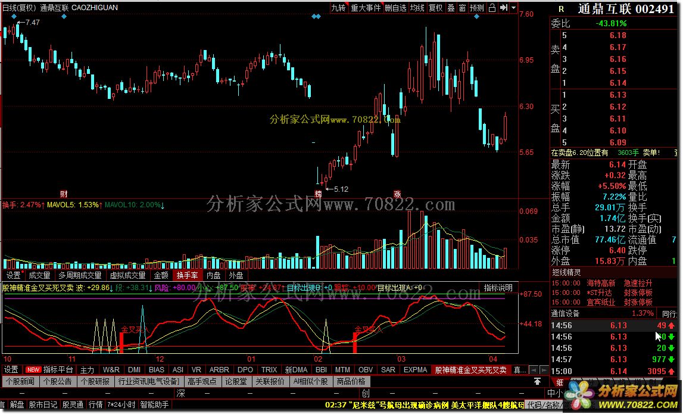Image resolution: width=683 pixels, height=414 pixels.
Task: Switch to W&R indicator tab
Action: [111, 369]
